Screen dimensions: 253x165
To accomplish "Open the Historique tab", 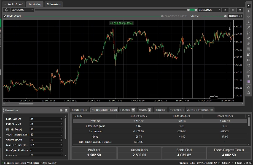I will tap(161, 110).
